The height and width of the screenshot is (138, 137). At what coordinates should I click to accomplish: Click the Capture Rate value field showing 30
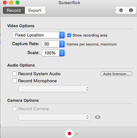click(50, 44)
